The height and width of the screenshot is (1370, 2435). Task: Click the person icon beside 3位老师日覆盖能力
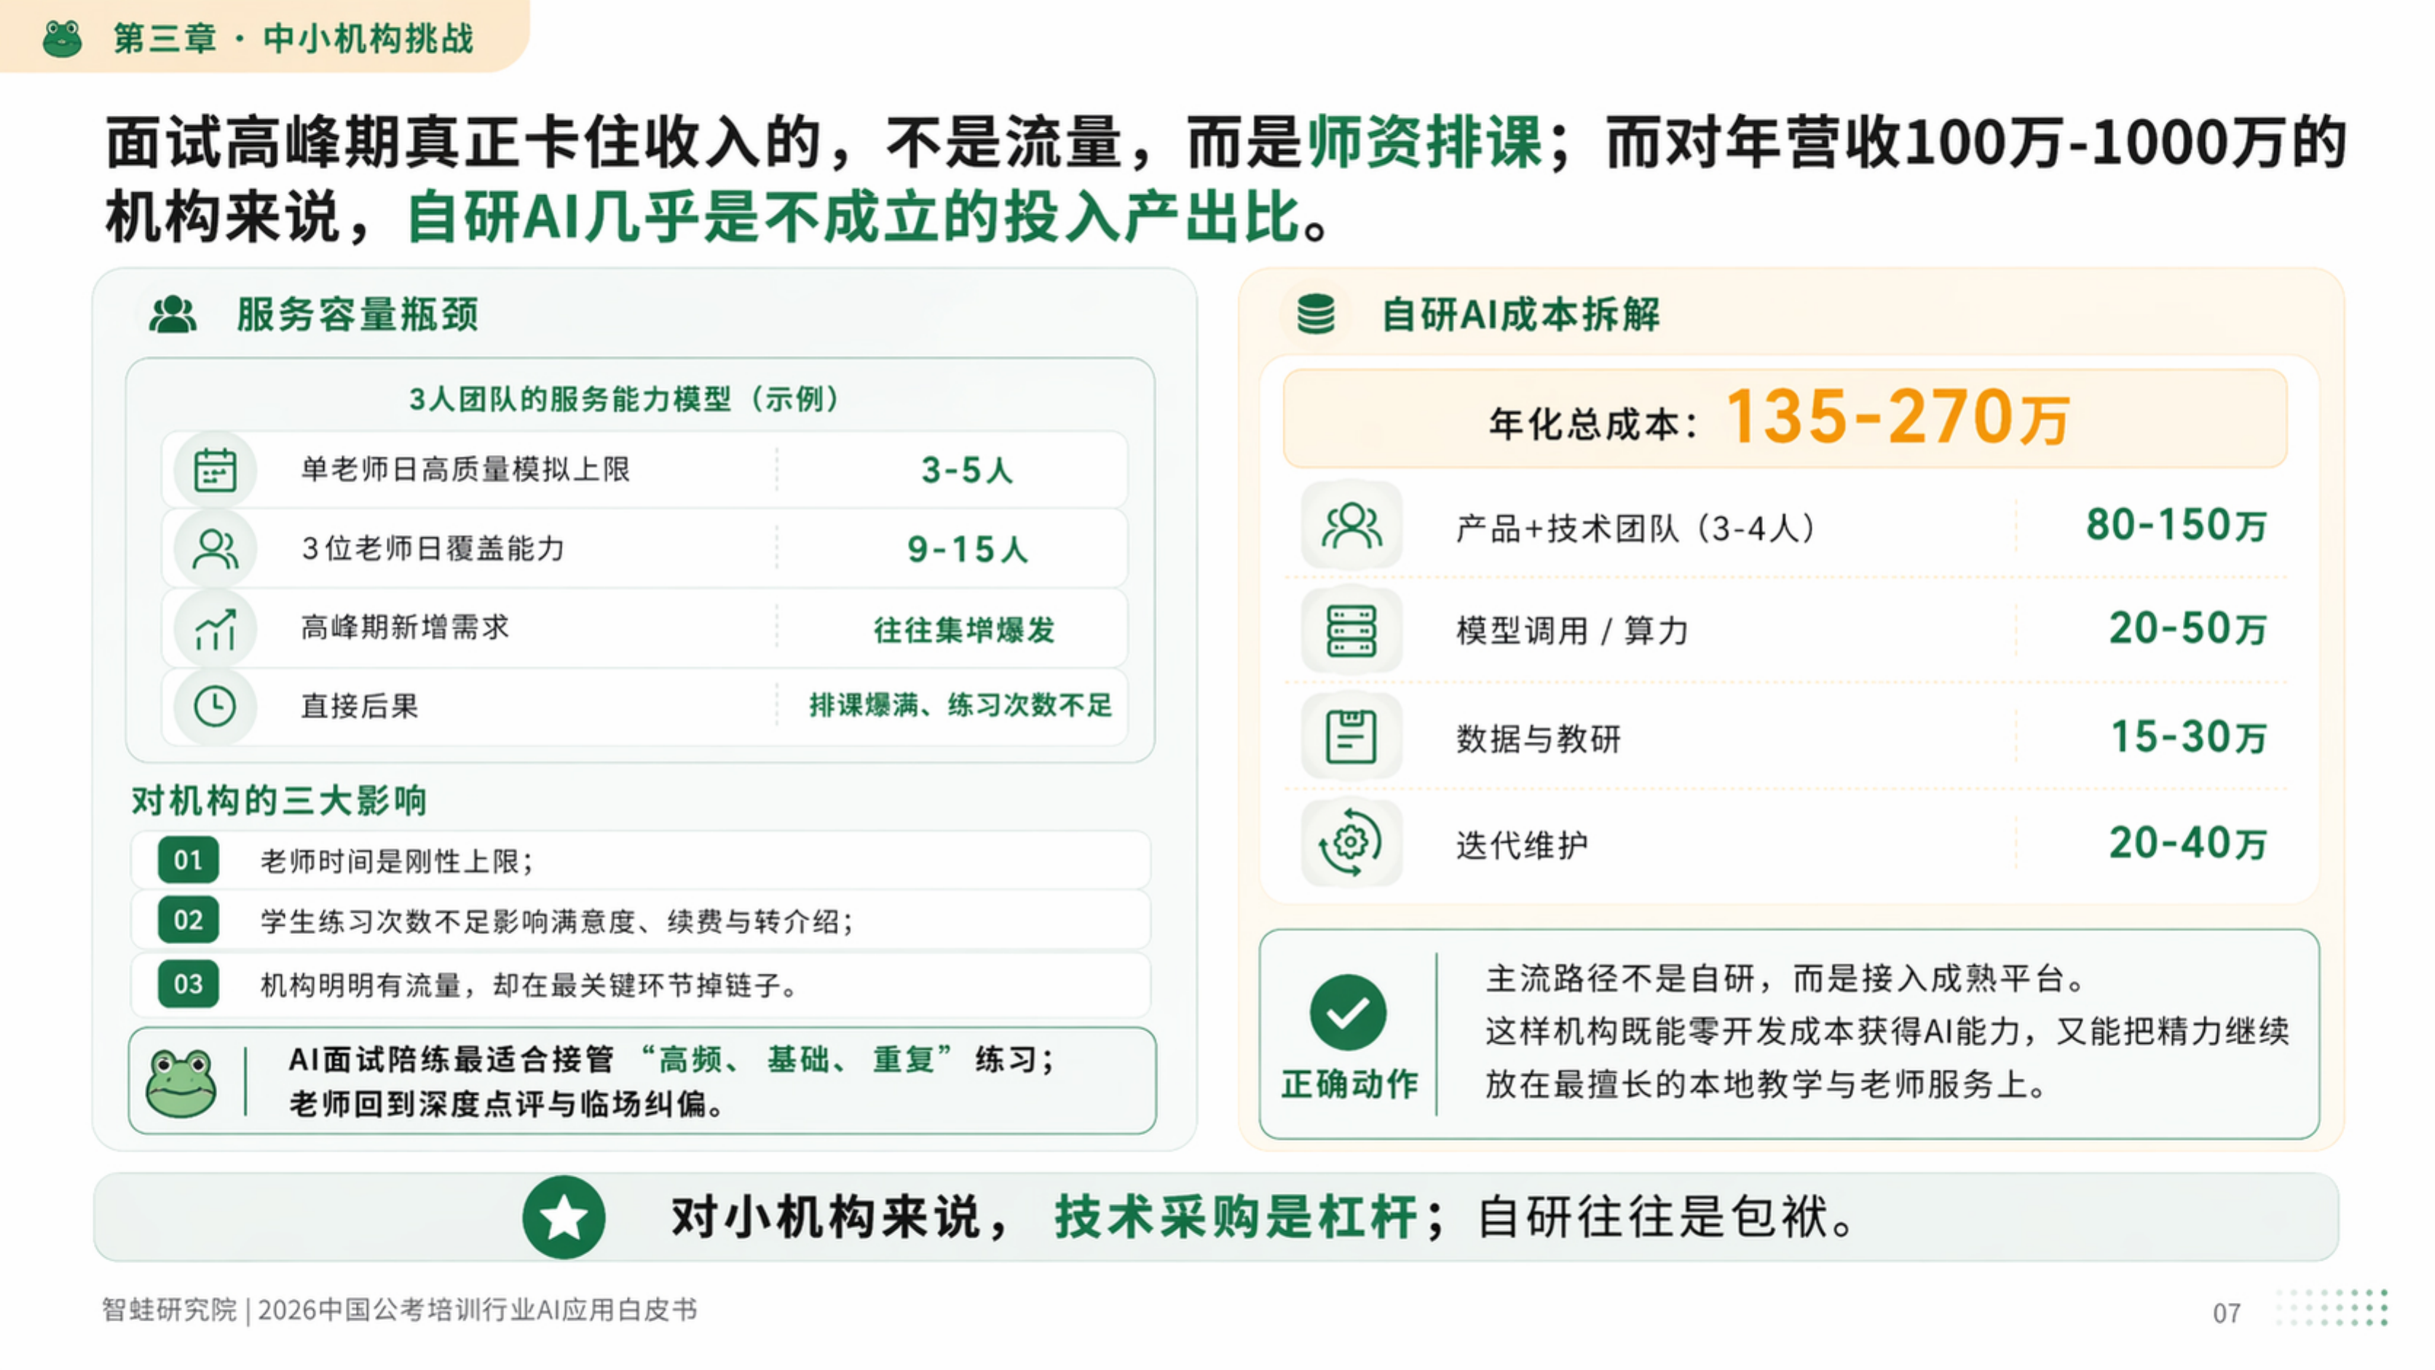click(x=218, y=548)
